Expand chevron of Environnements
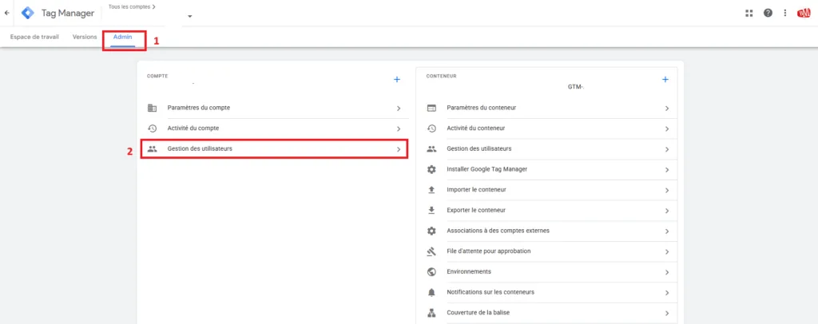Screen dimensions: 818x324 [x=667, y=272]
